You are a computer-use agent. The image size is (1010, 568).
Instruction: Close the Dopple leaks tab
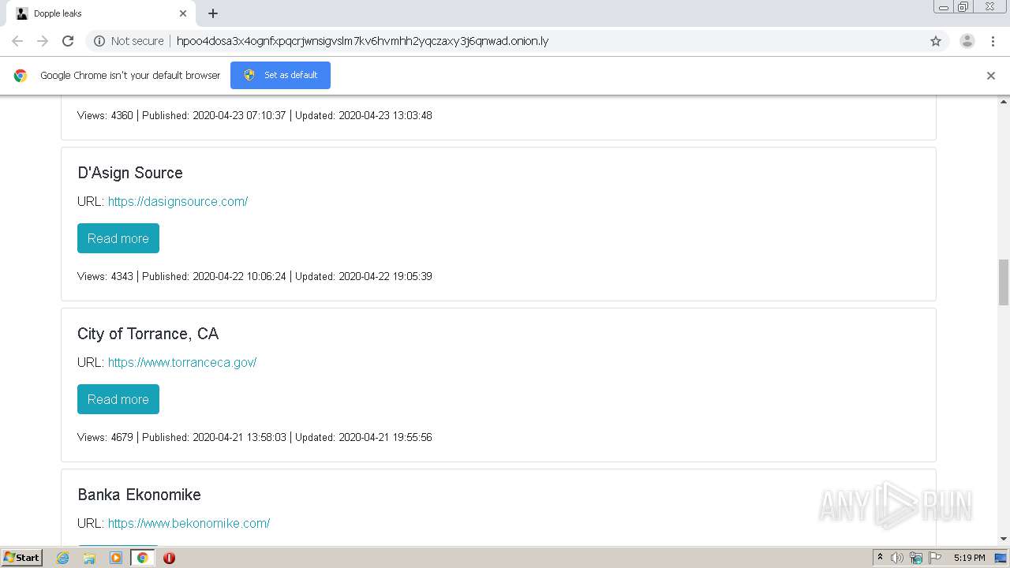click(183, 13)
